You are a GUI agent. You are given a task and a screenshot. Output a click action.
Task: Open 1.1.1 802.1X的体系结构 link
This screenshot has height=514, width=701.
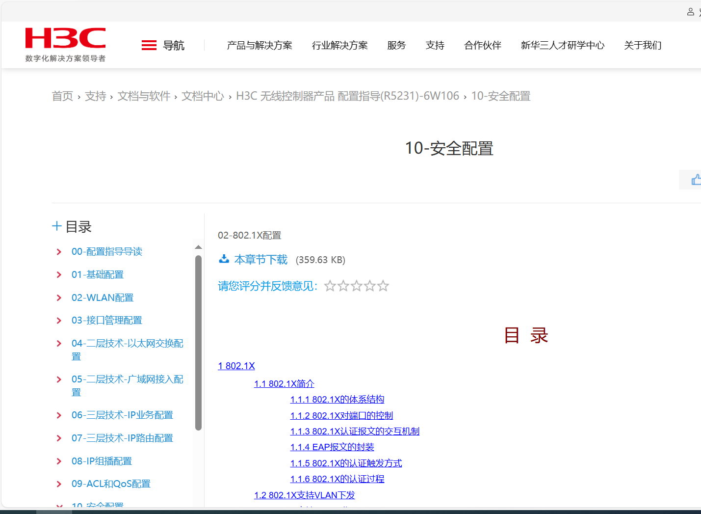(x=337, y=400)
